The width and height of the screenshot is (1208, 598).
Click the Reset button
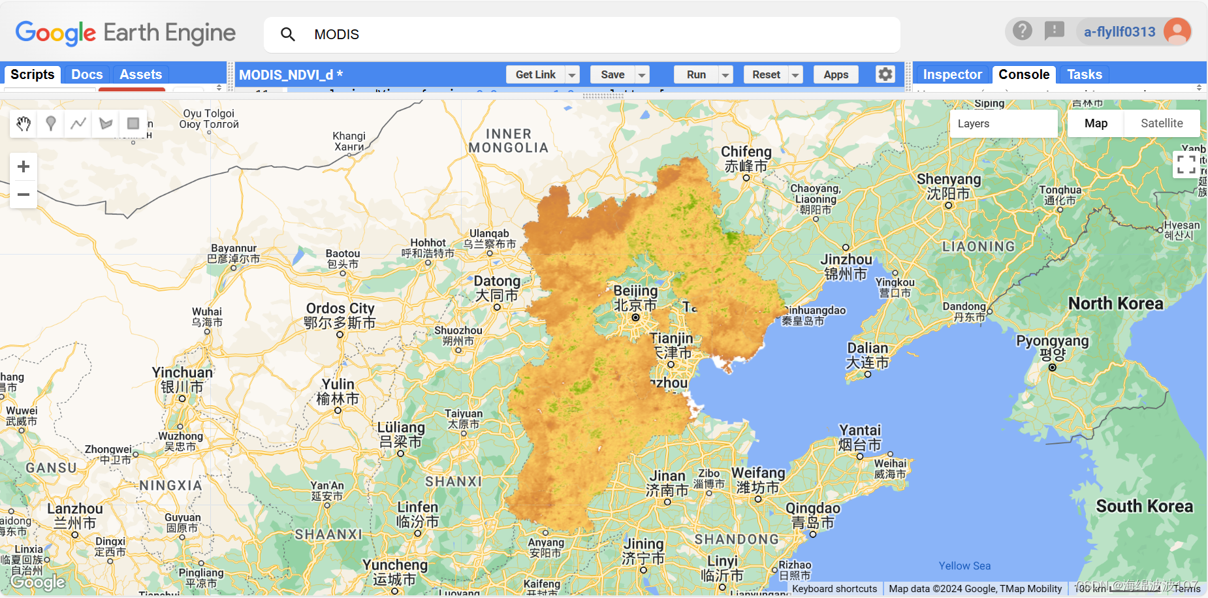tap(766, 74)
